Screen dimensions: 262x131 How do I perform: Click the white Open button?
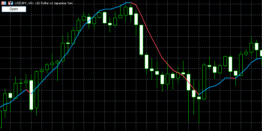coord(14,9)
